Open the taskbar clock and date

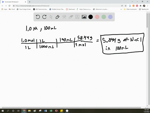[x=147, y=111]
